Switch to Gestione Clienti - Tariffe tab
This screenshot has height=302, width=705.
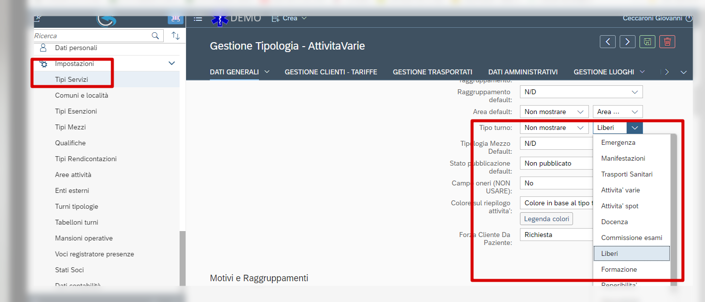click(x=330, y=72)
